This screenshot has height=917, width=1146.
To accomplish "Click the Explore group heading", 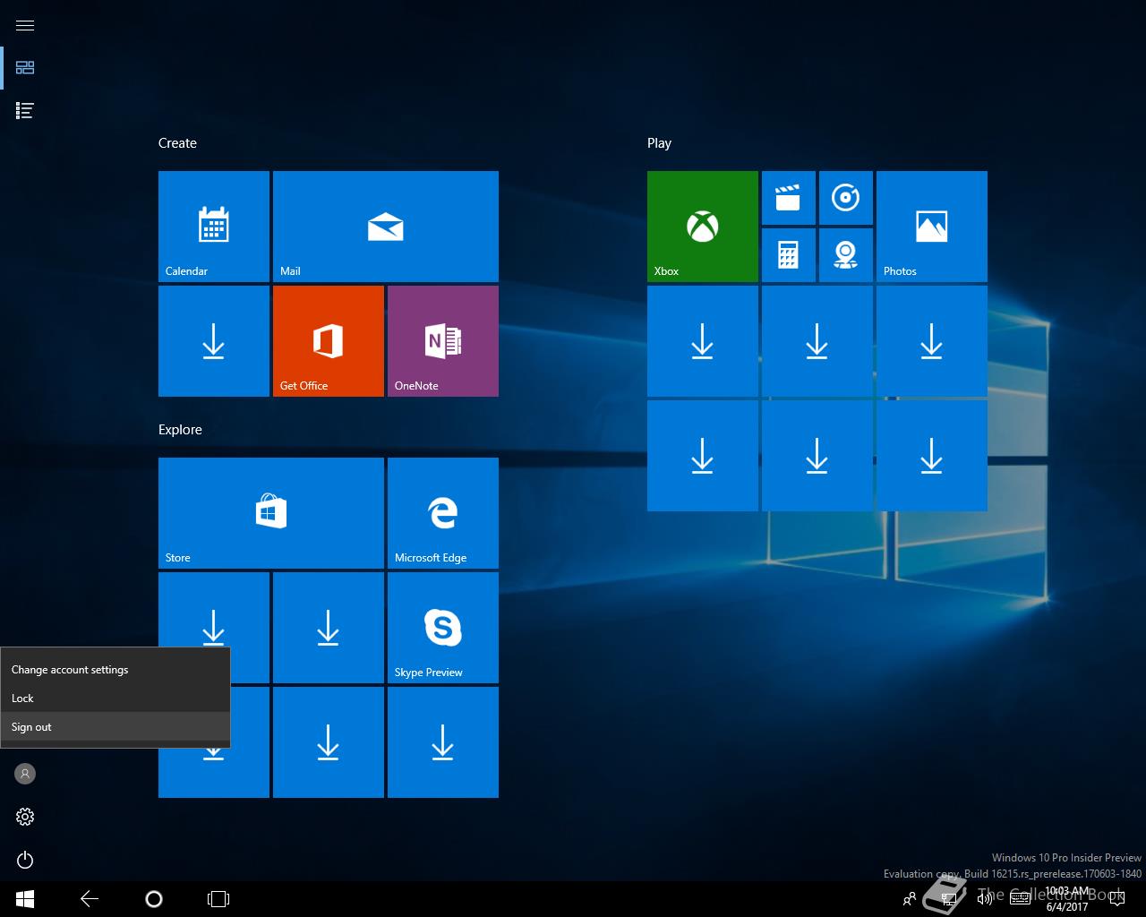I will point(180,430).
